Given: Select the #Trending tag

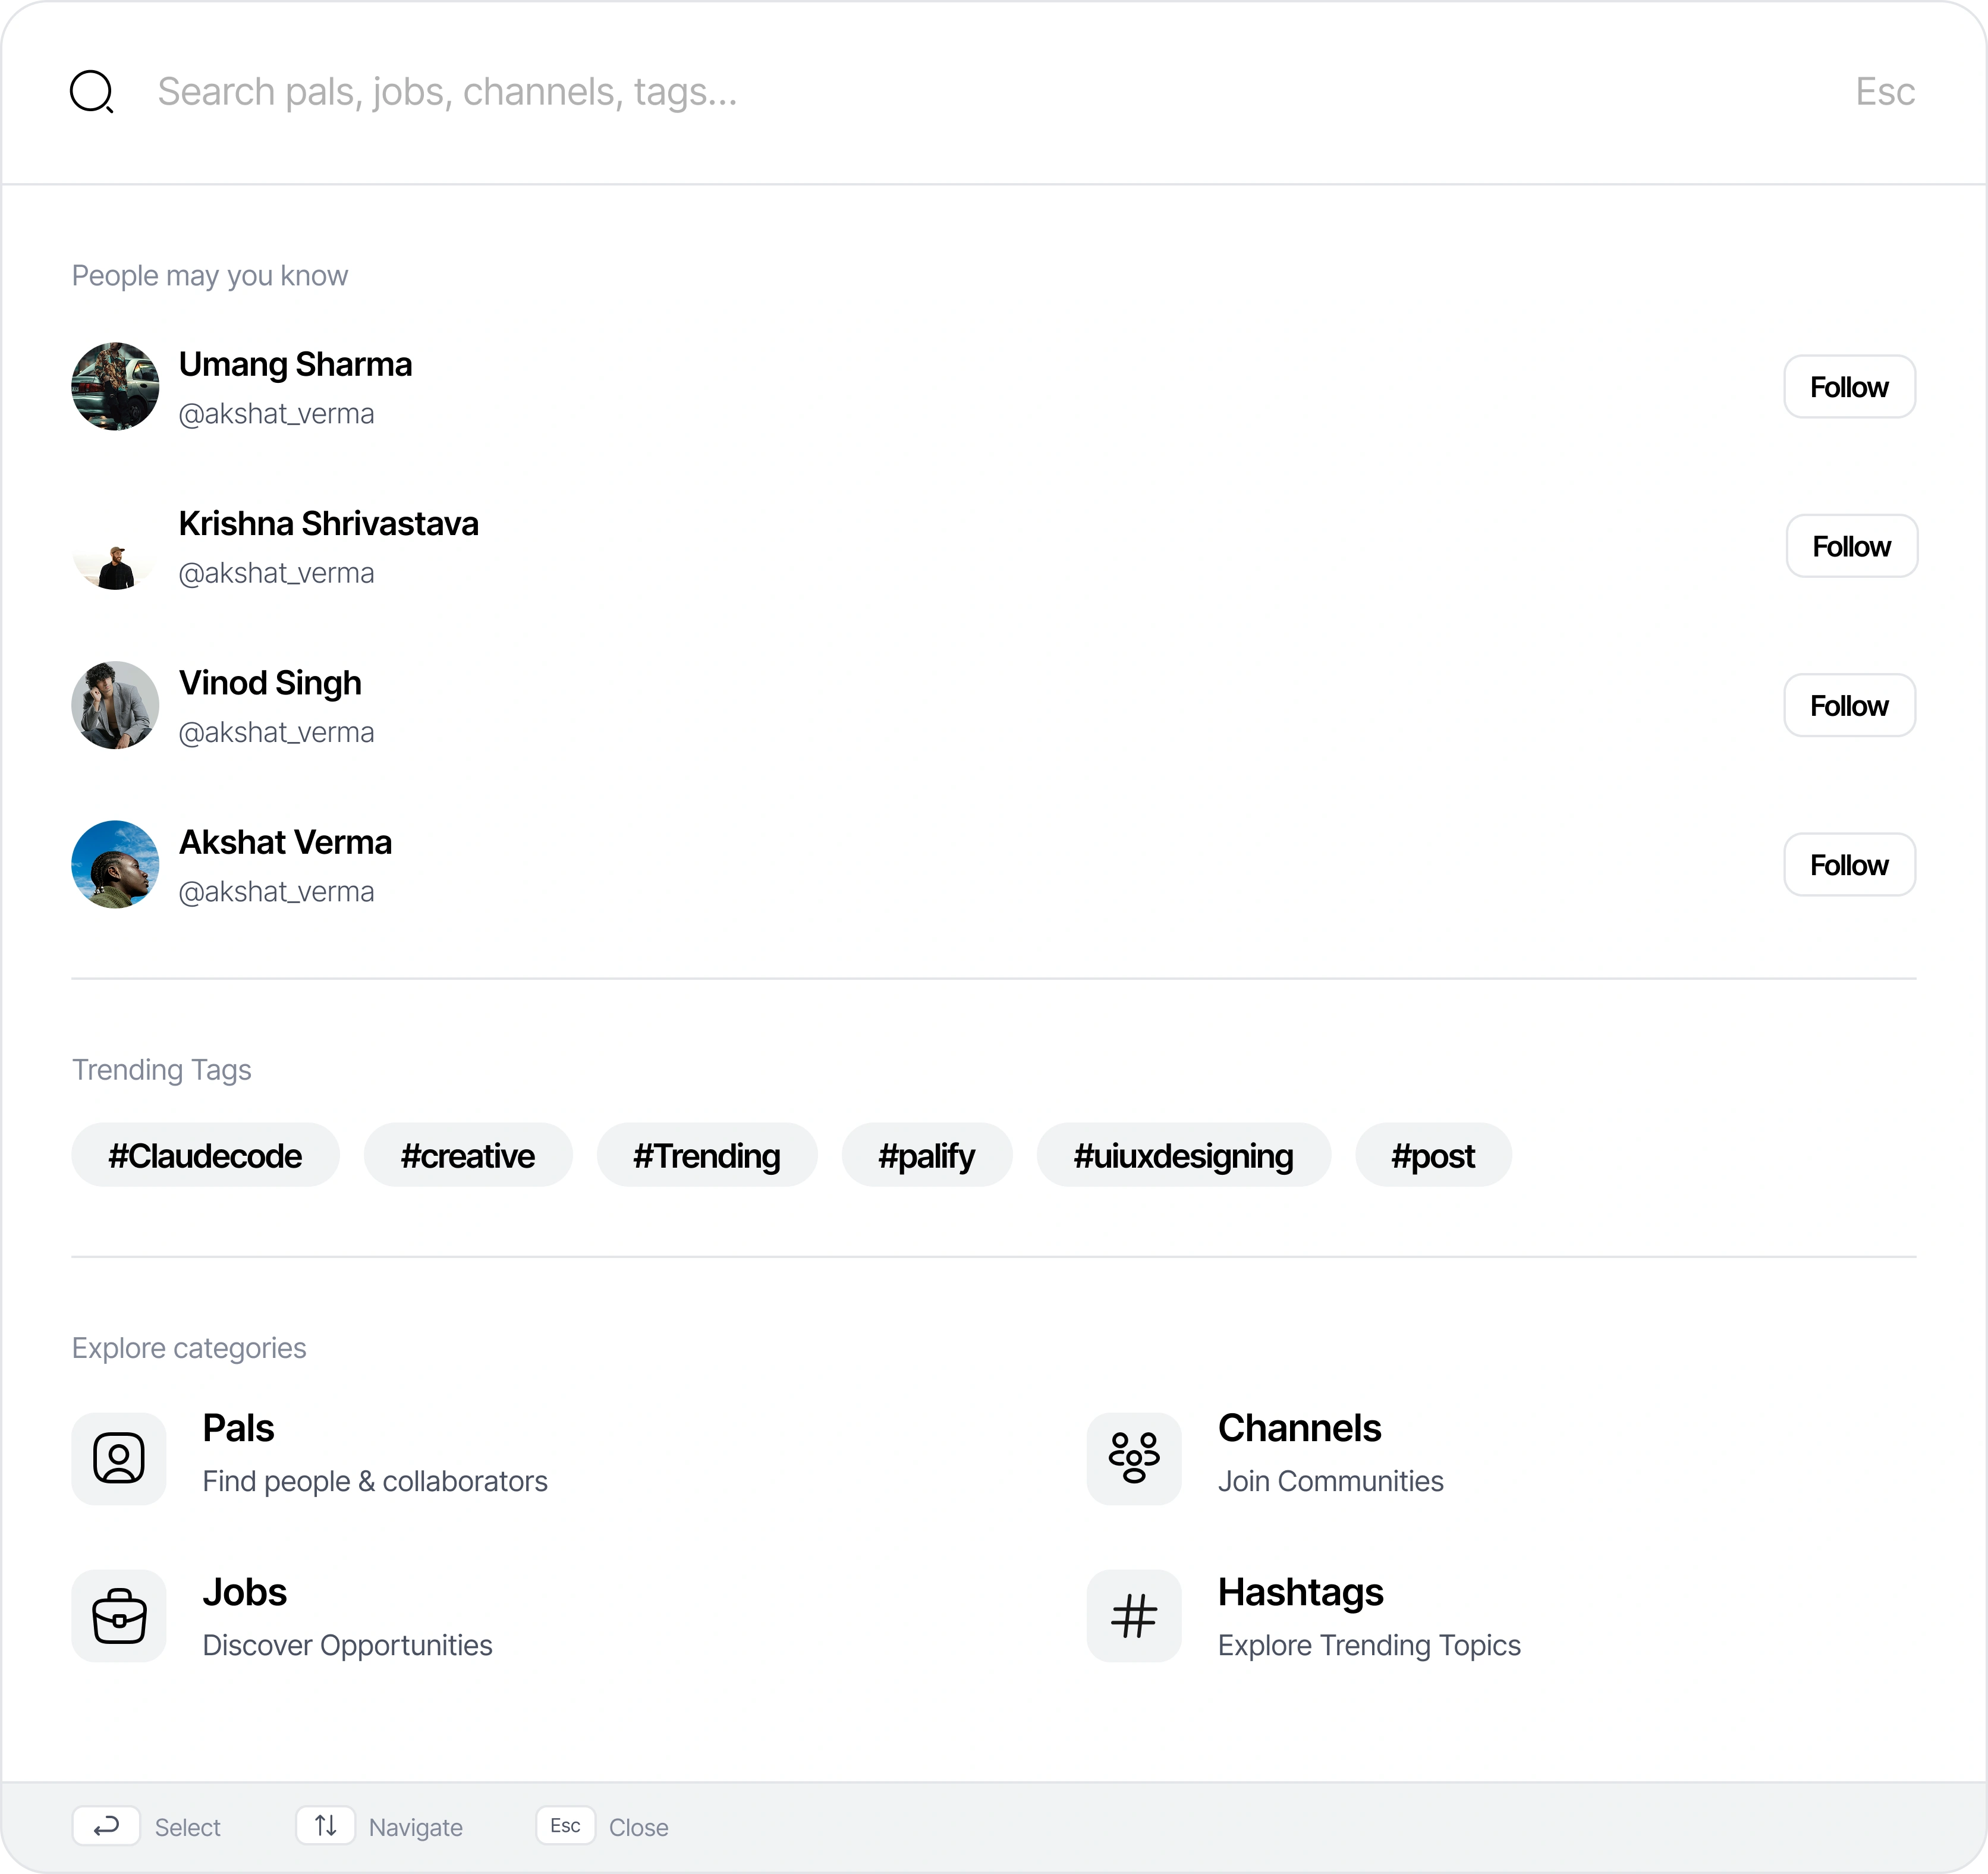Looking at the screenshot, I should tap(707, 1155).
